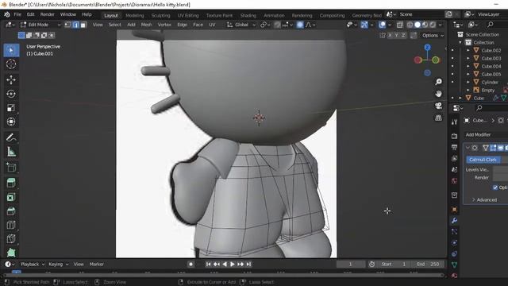Open the Render properties tab icon
508x286 pixels.
[x=454, y=136]
